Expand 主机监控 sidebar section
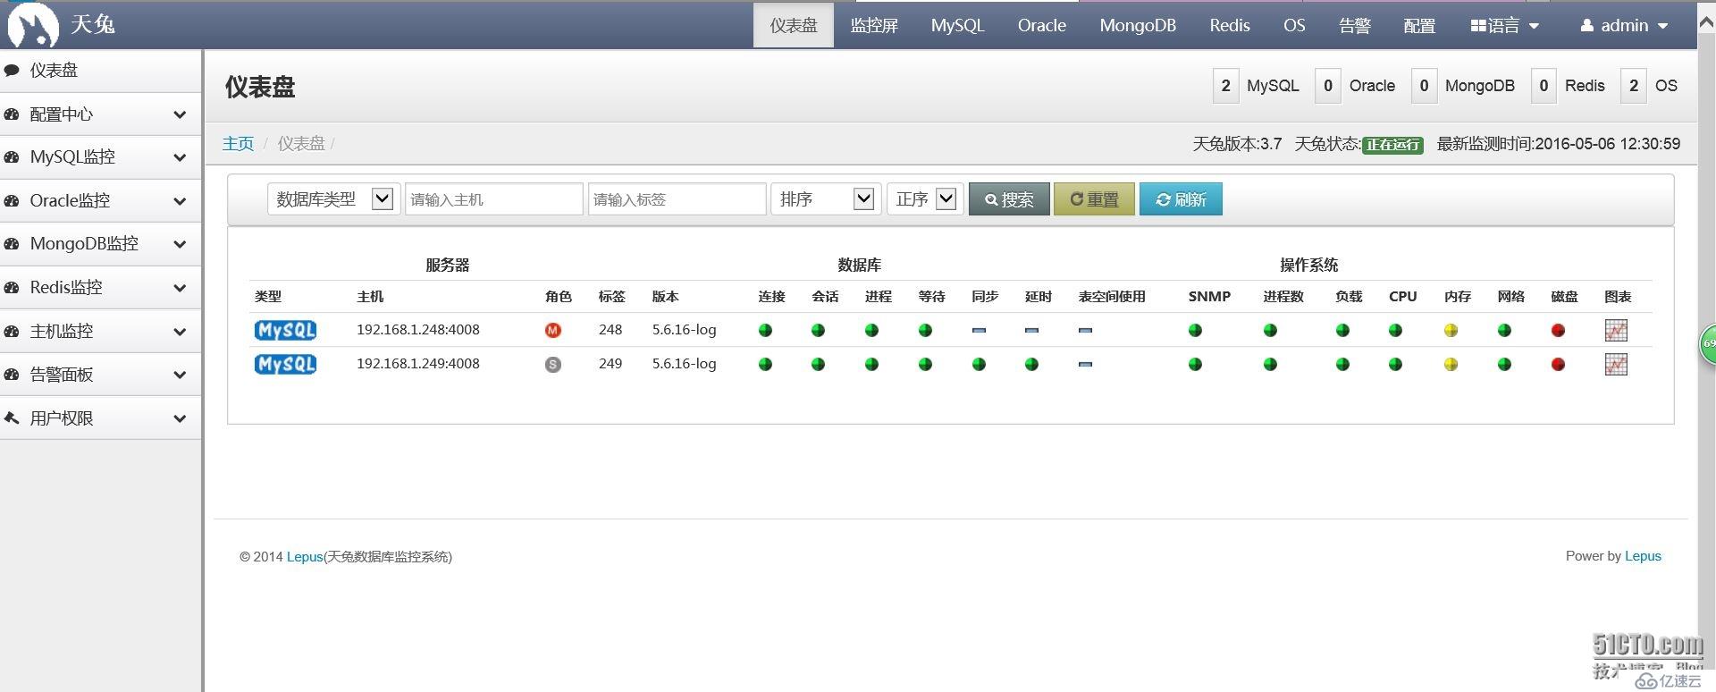 coord(100,332)
